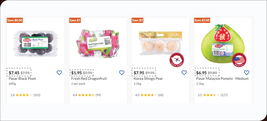Toggle heart icon for Korea Shingo Pear

pyautogui.click(x=184, y=73)
